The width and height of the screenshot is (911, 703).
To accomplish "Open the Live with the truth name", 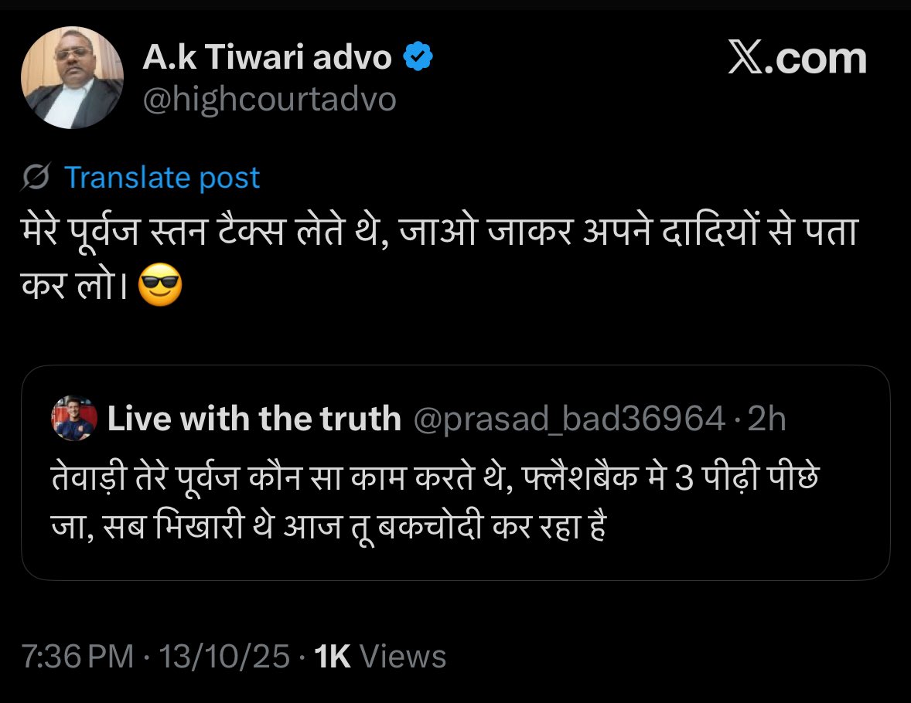I will tap(254, 419).
